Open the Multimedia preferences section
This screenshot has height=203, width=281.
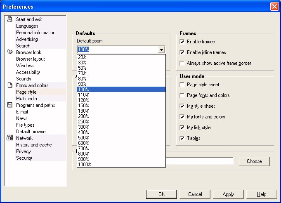click(x=26, y=99)
